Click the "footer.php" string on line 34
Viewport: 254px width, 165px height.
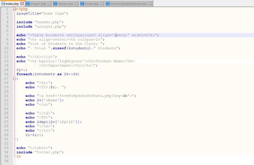pos(48,152)
